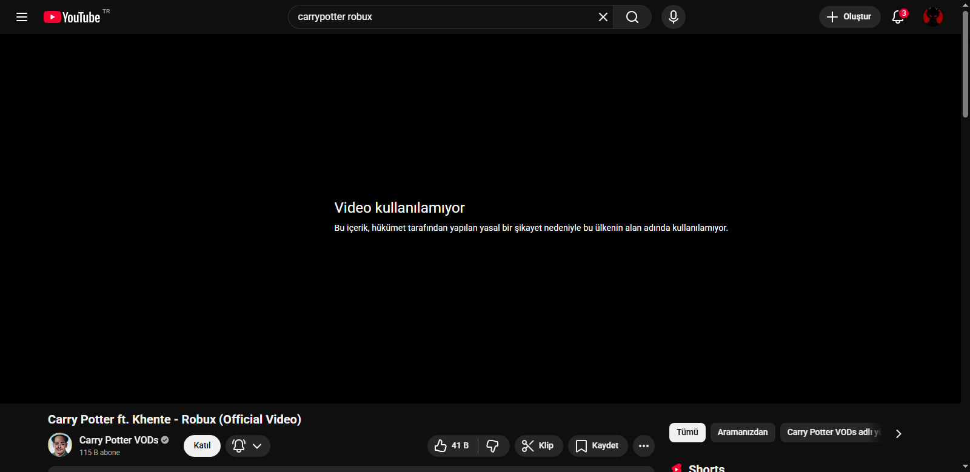Dislike the video
Image resolution: width=970 pixels, height=472 pixels.
tap(493, 446)
